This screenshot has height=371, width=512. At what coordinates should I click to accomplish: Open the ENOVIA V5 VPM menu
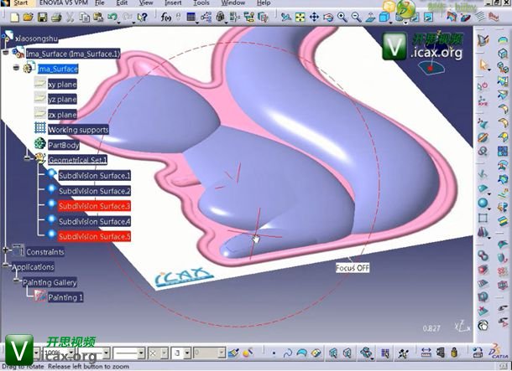(63, 3)
